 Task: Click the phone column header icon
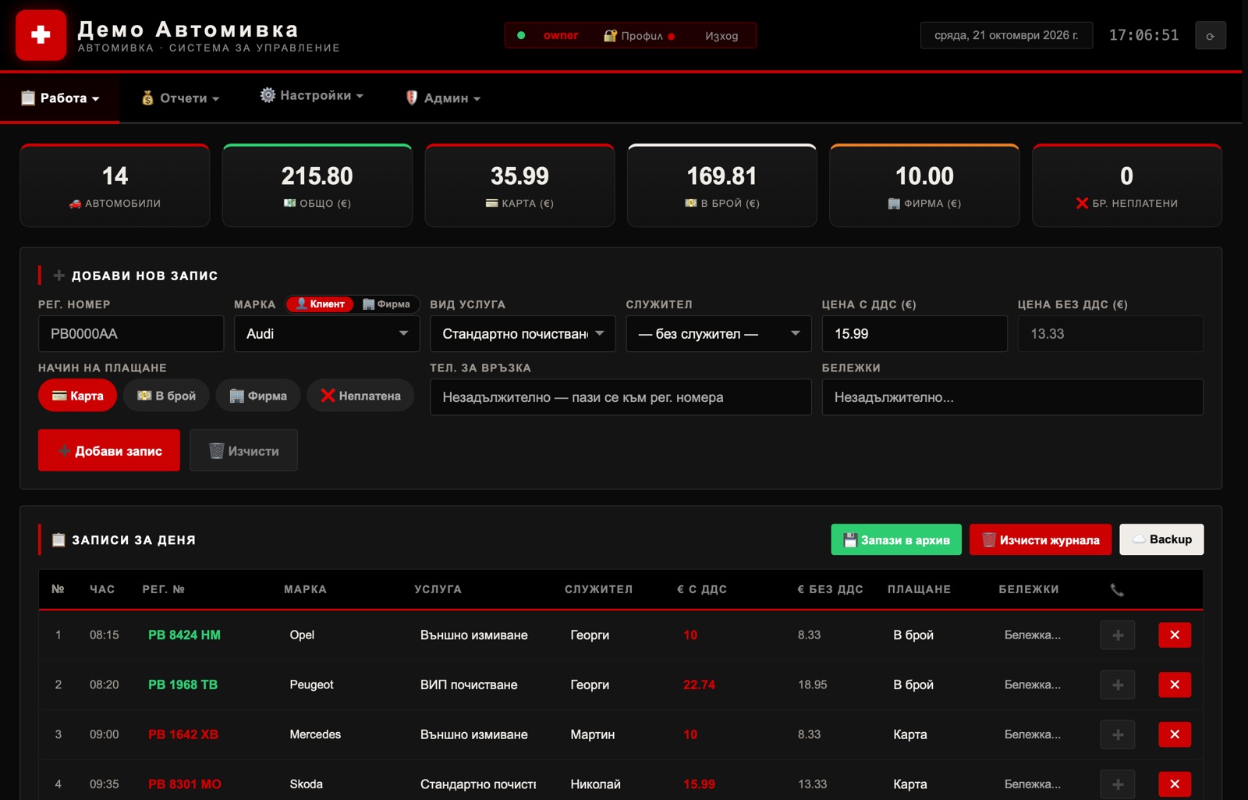click(1117, 590)
